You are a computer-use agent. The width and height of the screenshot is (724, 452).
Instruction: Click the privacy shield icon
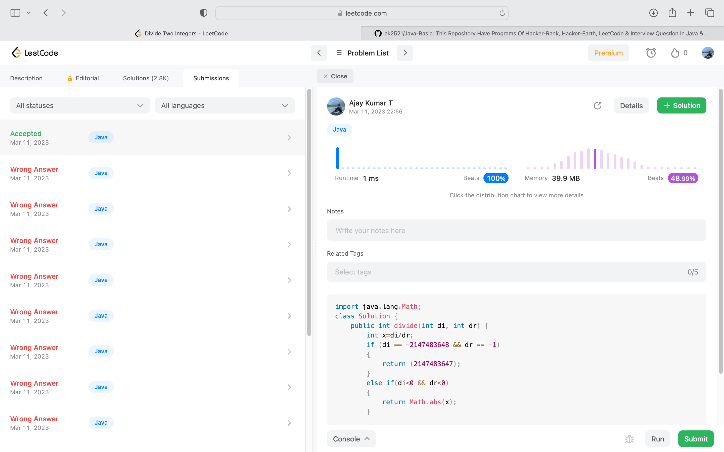(204, 13)
